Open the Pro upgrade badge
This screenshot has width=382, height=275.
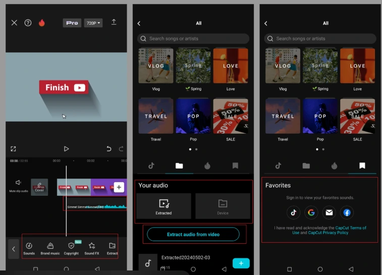pos(72,23)
